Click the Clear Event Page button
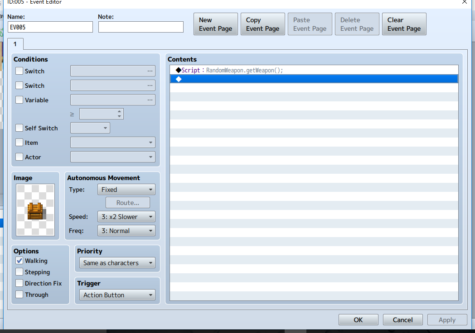Image resolution: width=475 pixels, height=333 pixels. [x=404, y=24]
